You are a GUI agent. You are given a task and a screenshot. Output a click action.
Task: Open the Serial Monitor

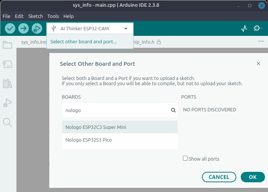257,28
